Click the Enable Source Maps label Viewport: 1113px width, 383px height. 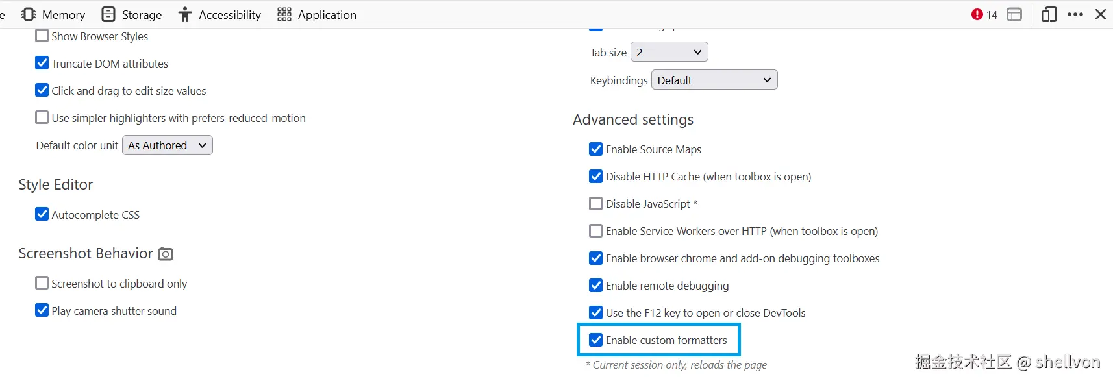(653, 149)
